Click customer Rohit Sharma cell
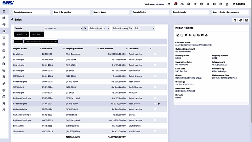 (135, 76)
